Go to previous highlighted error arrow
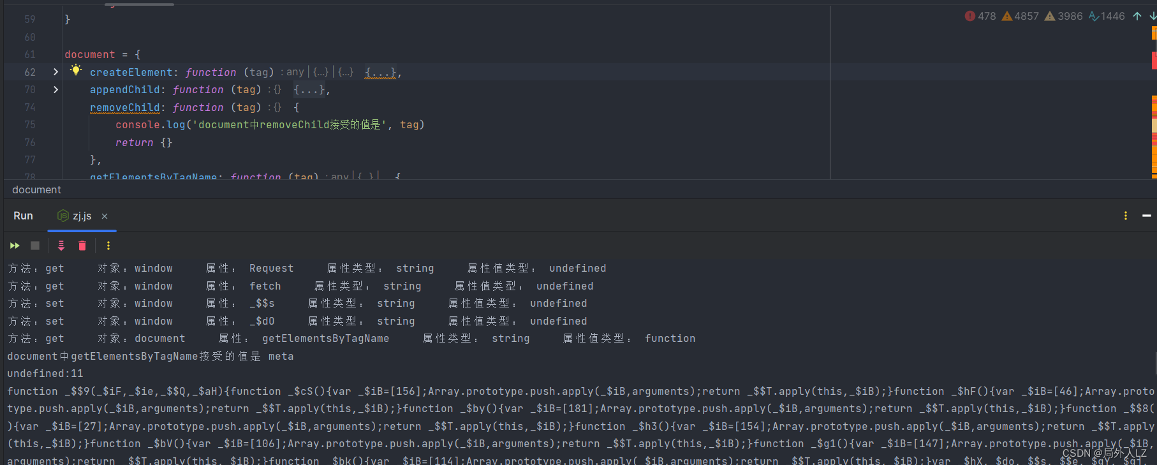Screen dimensions: 1157x465 coord(1137,16)
